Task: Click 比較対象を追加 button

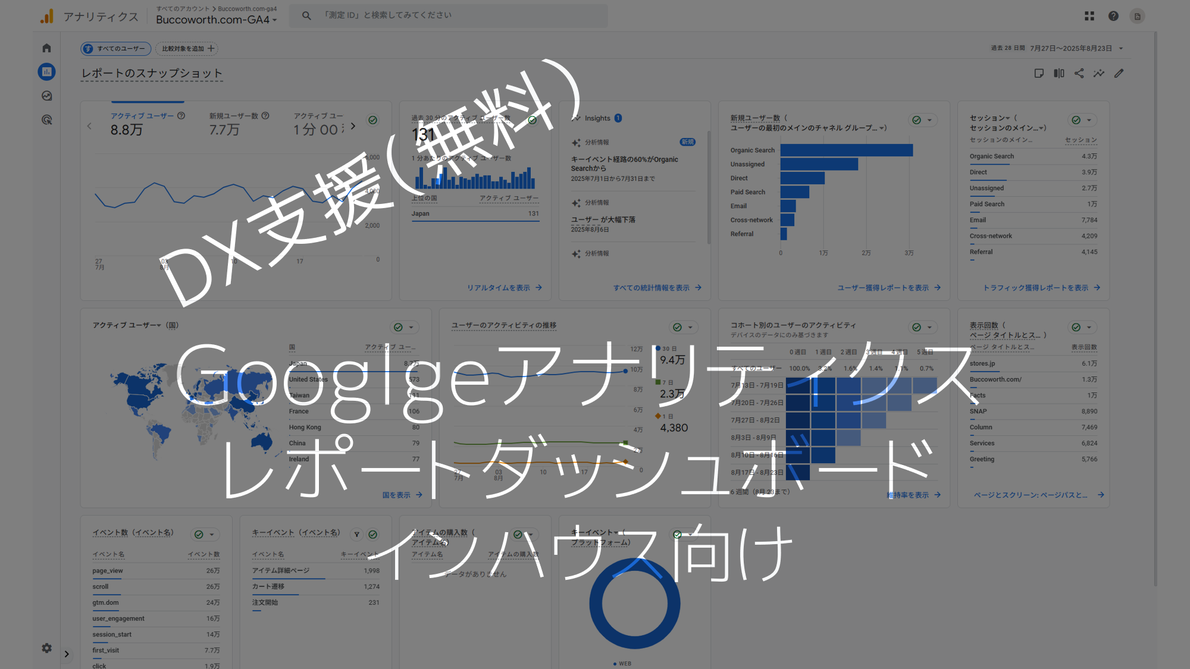Action: pyautogui.click(x=187, y=49)
